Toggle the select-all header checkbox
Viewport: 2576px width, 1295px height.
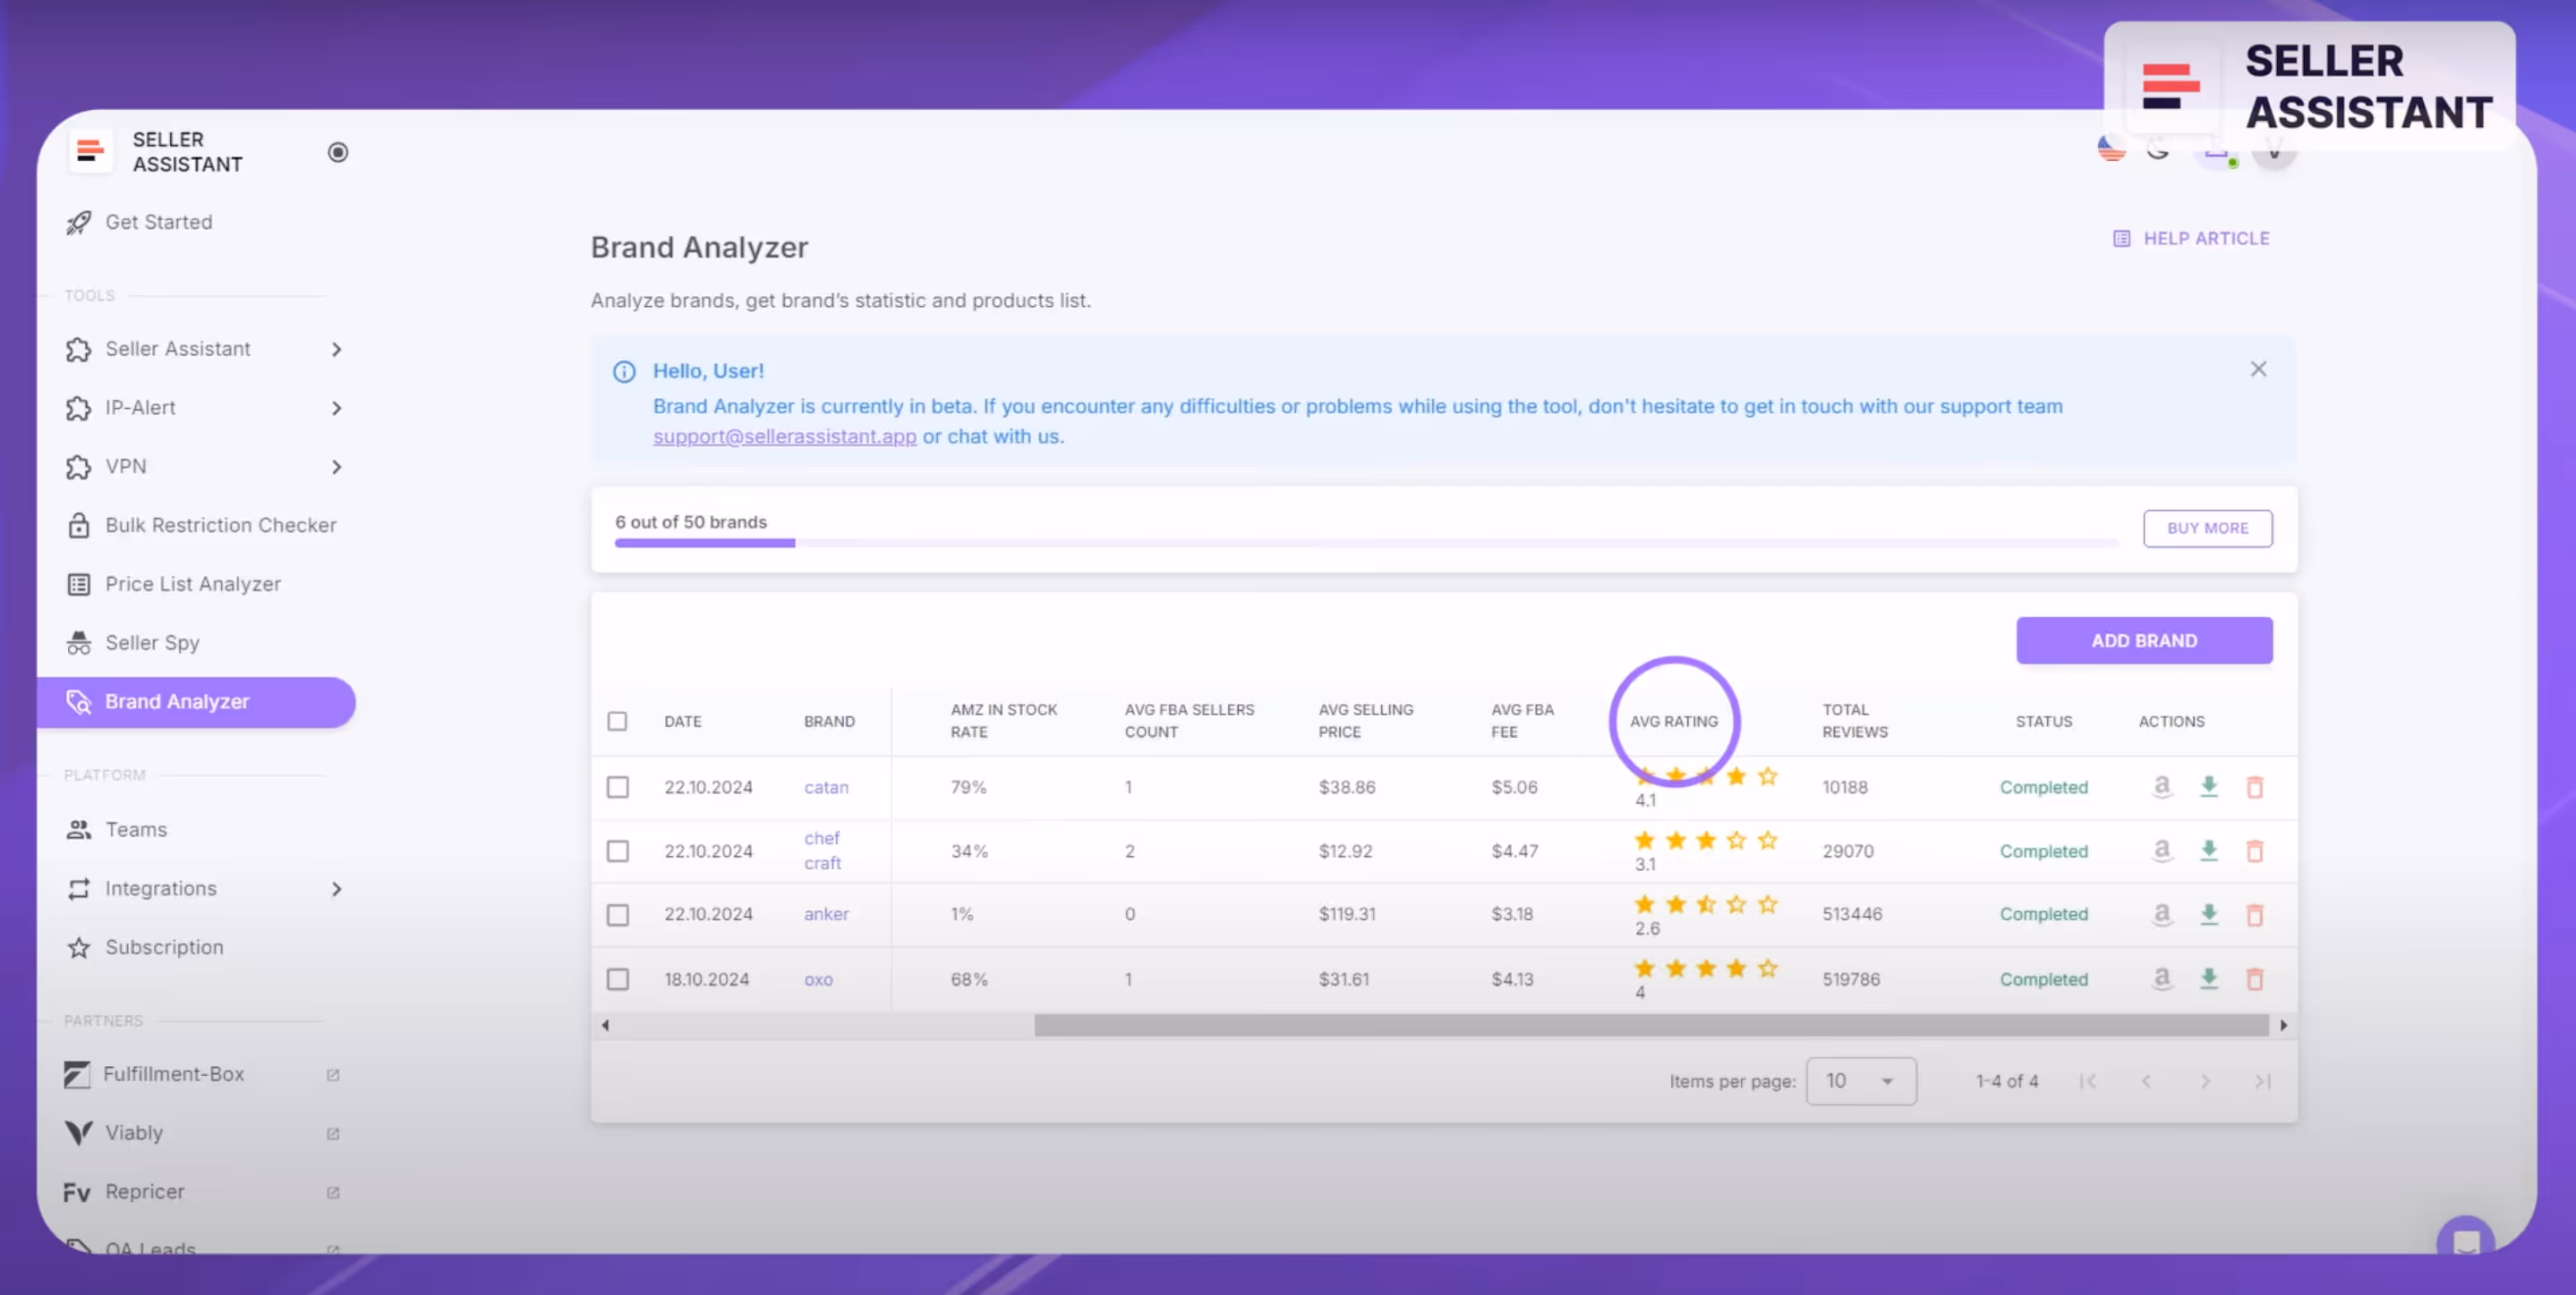pos(617,721)
